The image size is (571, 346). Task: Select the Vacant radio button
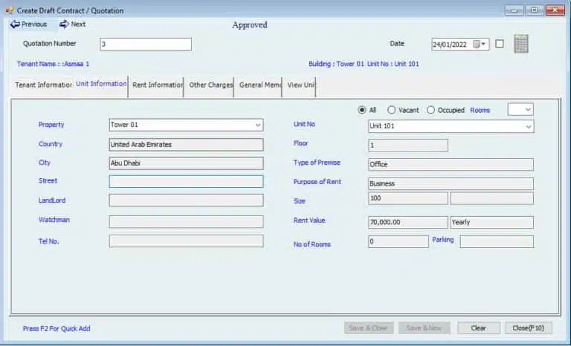(392, 110)
